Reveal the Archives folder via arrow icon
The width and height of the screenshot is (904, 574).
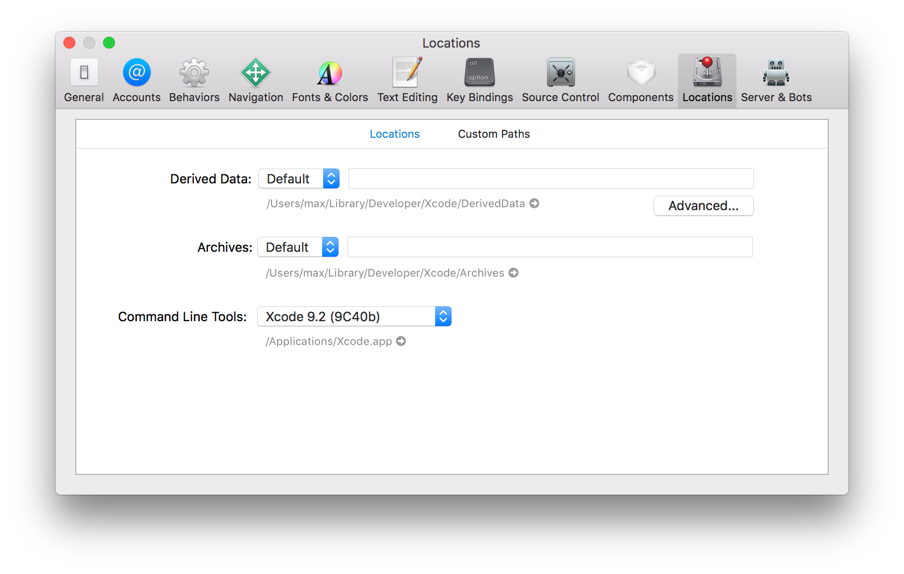(x=513, y=273)
